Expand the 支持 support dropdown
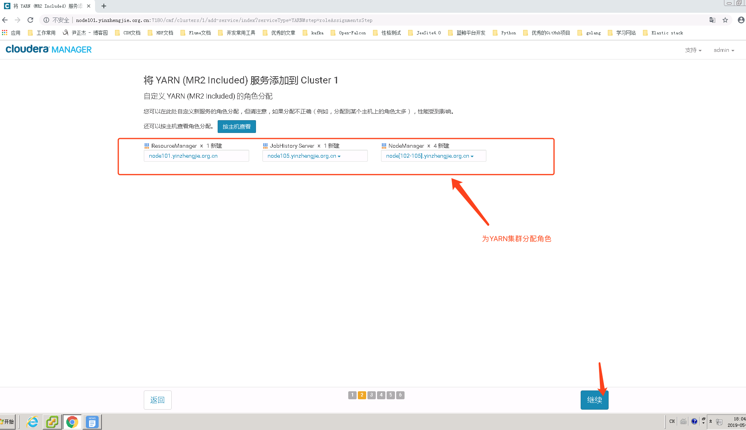 coord(693,50)
